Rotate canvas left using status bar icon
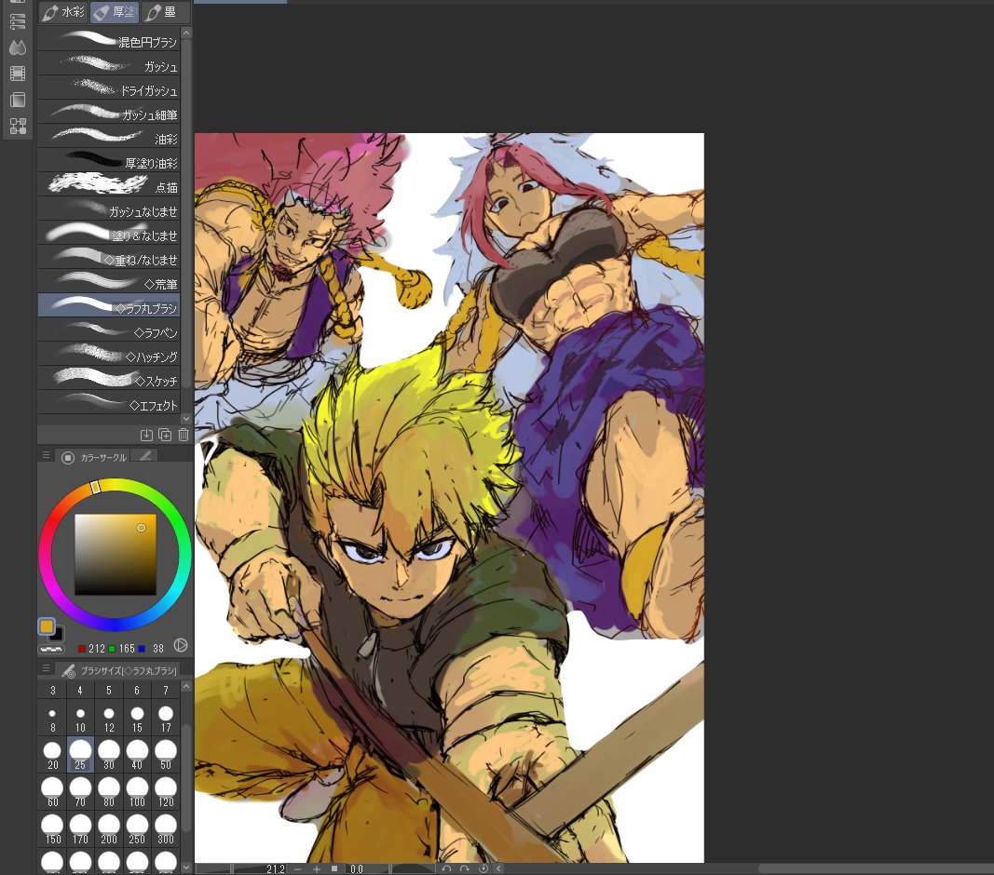Image resolution: width=994 pixels, height=875 pixels. click(446, 869)
